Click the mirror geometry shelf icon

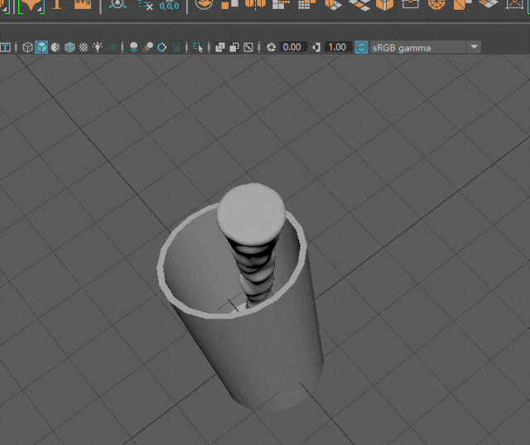(x=255, y=4)
